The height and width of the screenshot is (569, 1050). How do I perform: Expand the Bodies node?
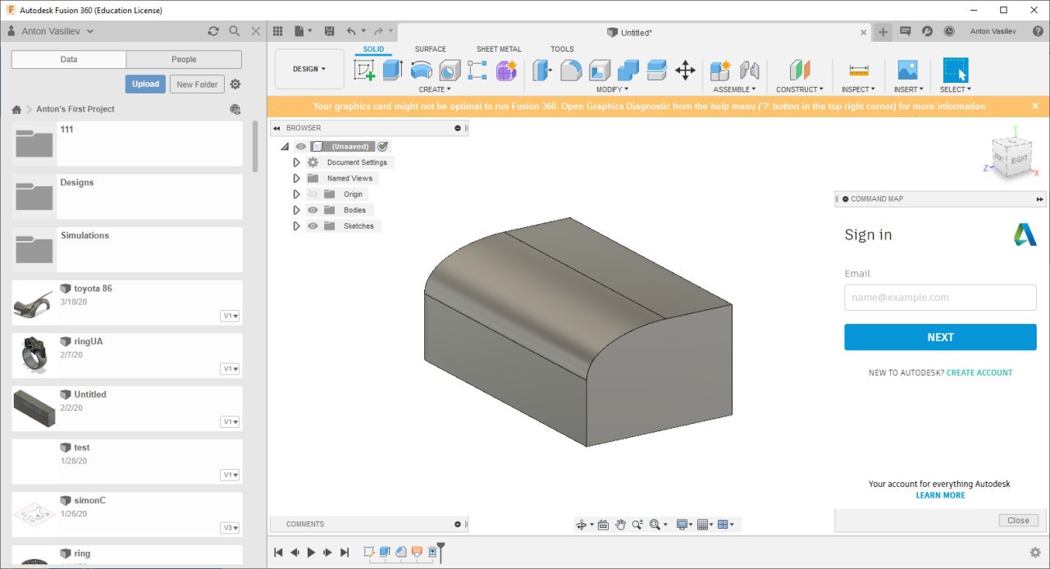pos(297,210)
